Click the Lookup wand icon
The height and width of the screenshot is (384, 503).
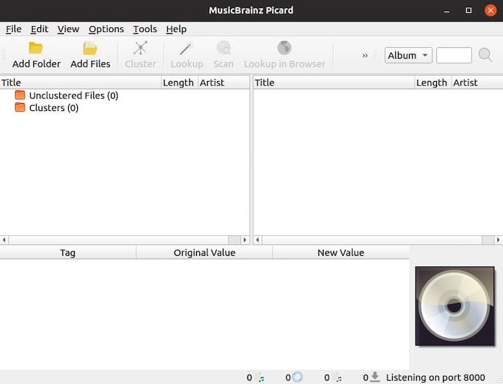point(186,48)
